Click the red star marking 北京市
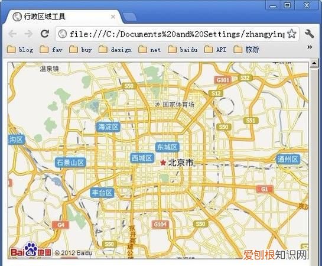 pyautogui.click(x=163, y=163)
